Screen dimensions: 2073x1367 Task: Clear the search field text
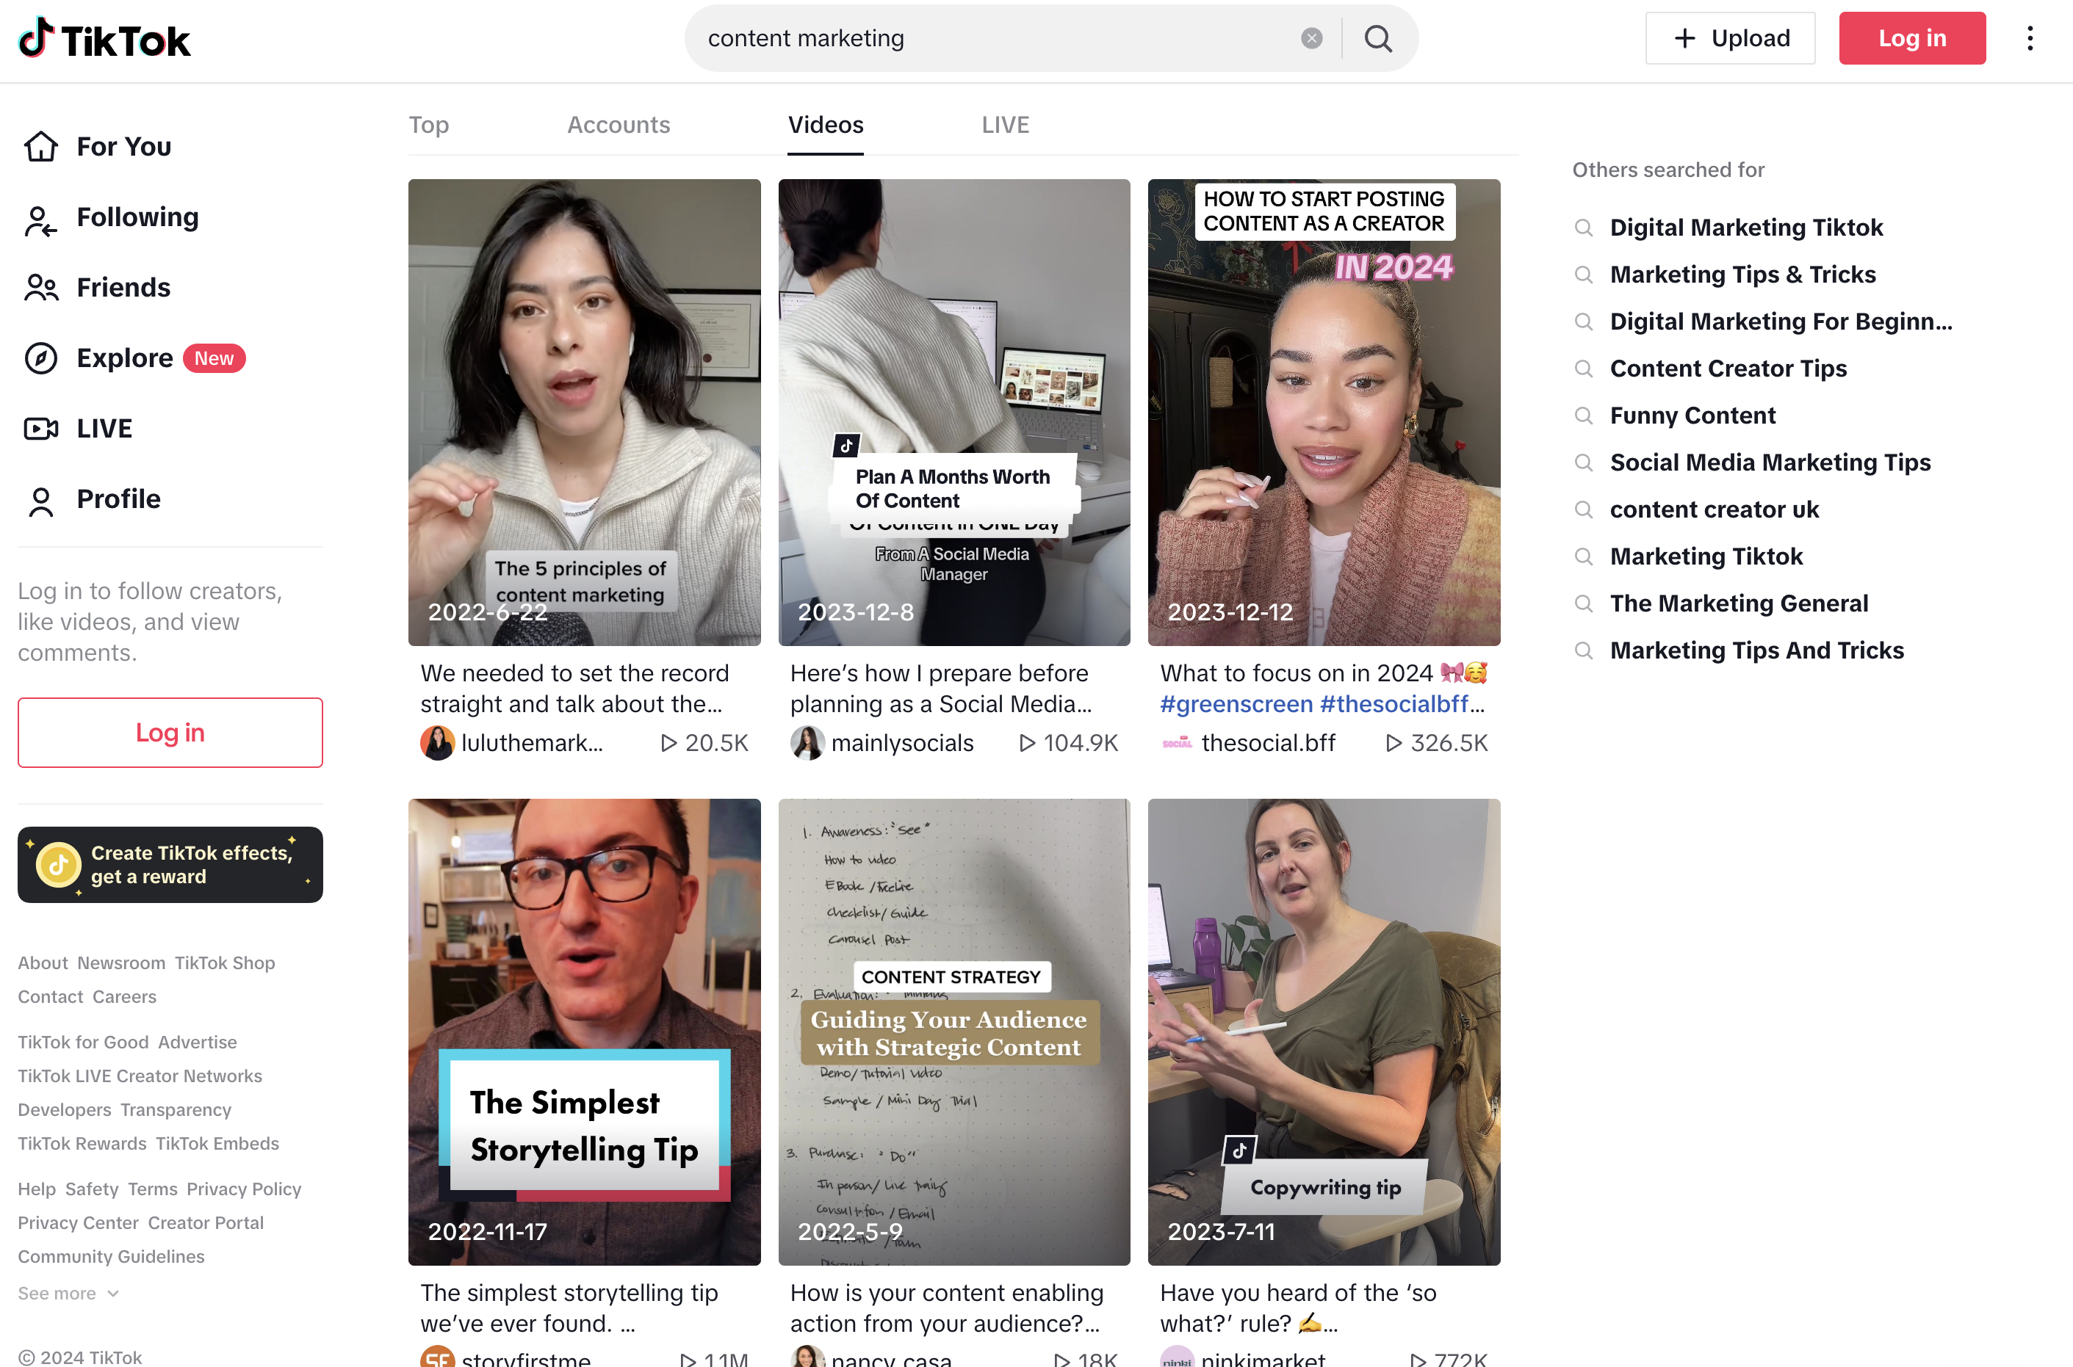tap(1311, 38)
